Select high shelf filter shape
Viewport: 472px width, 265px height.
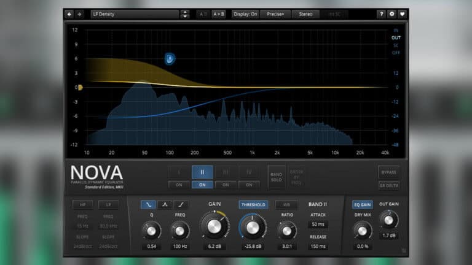[x=181, y=205]
